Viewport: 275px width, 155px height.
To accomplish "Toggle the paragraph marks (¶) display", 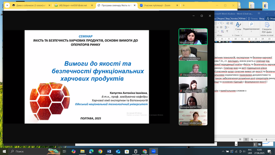I will pos(227,31).
